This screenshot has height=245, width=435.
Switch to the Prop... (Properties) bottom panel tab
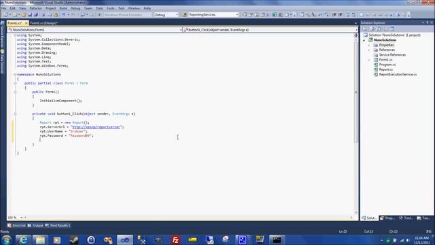point(387,218)
